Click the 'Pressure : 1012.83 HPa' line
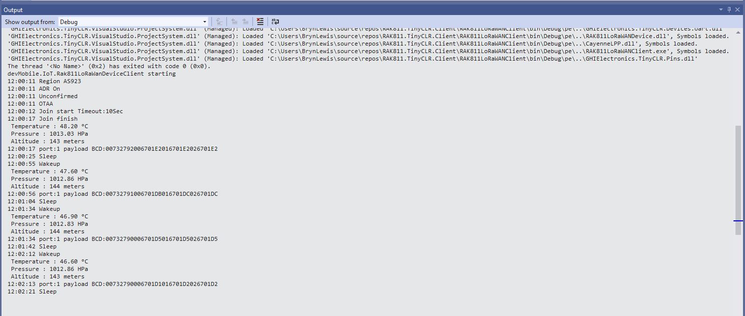Viewport: 745px width, 316px height. click(x=49, y=224)
